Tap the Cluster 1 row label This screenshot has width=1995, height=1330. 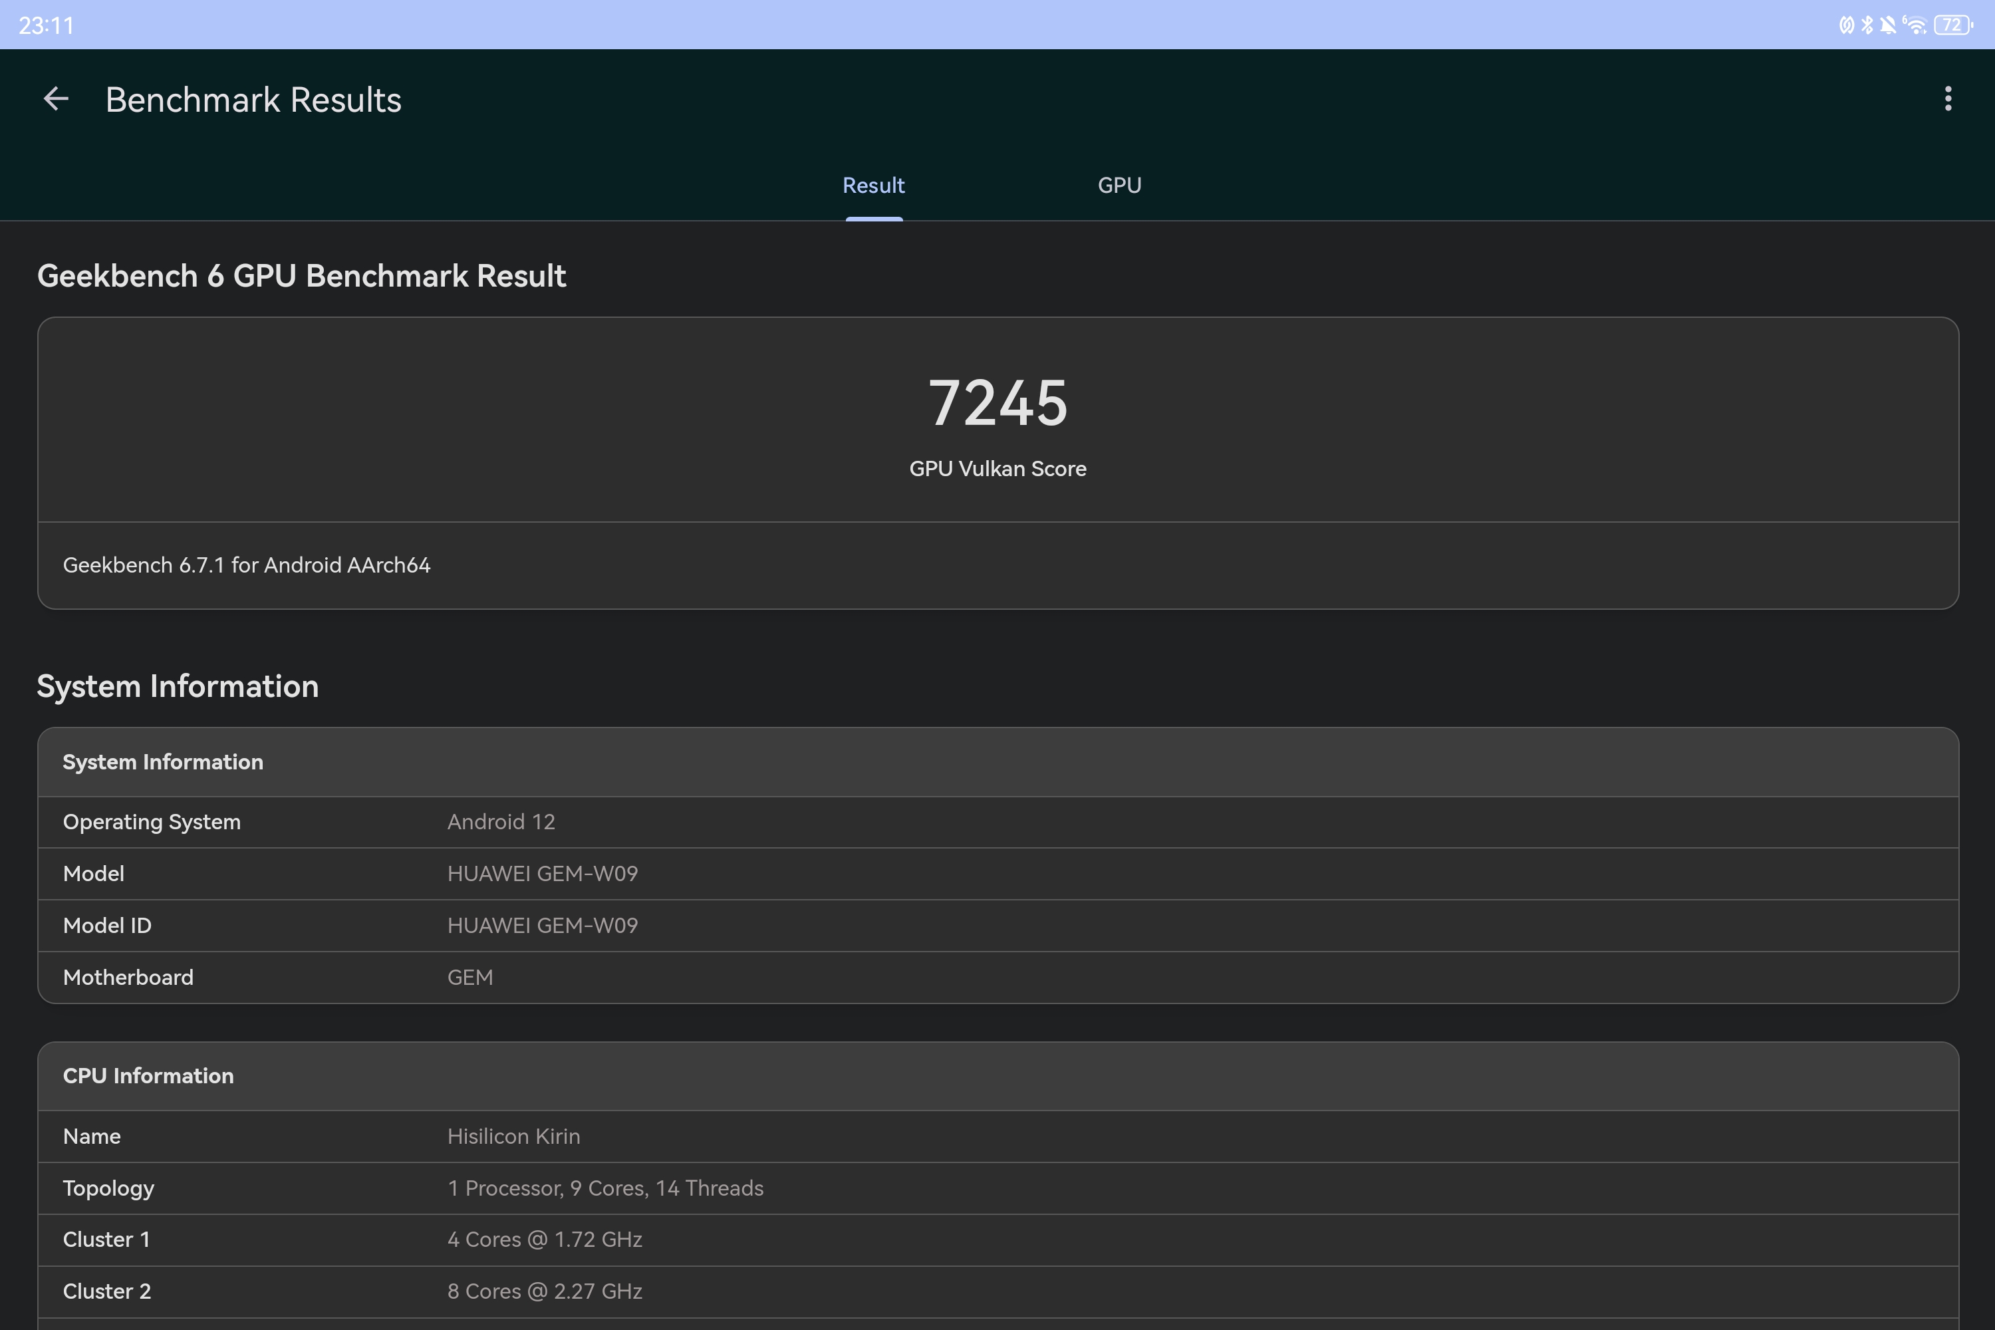click(x=106, y=1240)
